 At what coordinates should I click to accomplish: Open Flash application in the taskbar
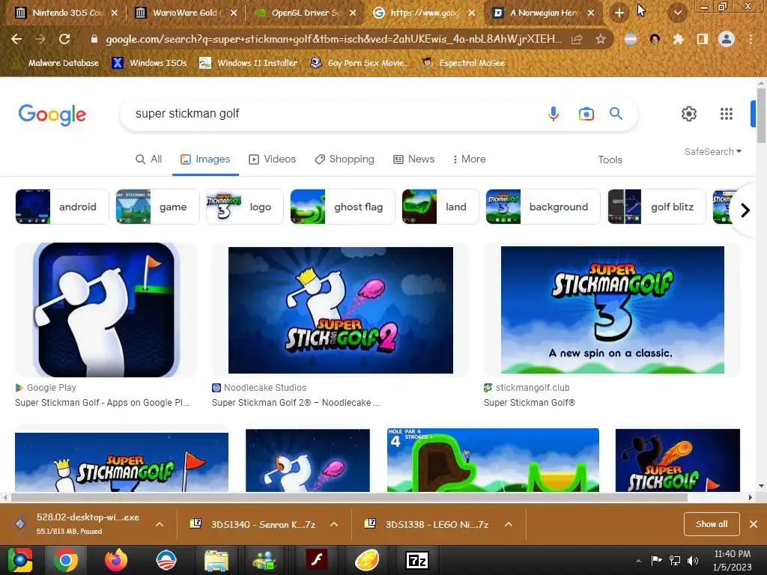317,560
